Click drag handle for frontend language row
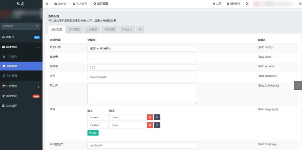Screen dimensions: 302x150 157,125
